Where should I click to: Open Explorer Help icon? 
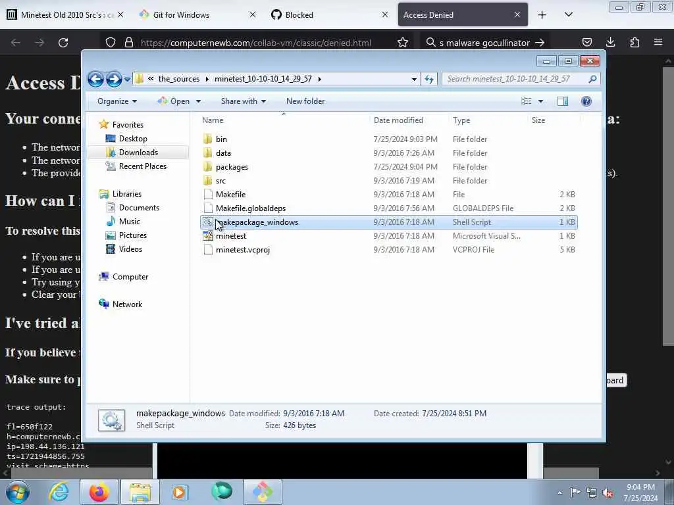[586, 101]
